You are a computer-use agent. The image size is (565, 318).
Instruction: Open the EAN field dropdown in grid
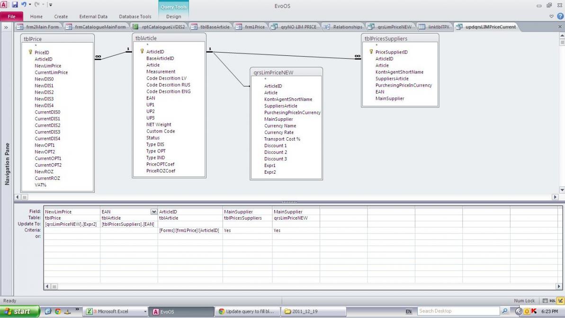[154, 212]
